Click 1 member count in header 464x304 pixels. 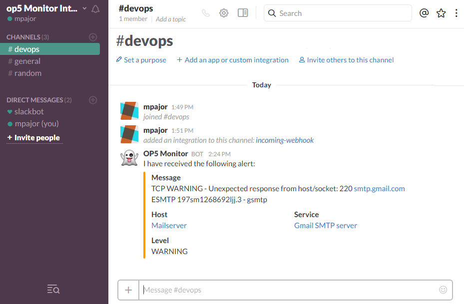[133, 19]
